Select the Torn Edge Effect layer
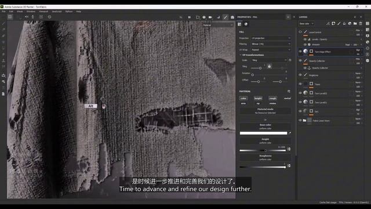Screen dimensions: 371x209 (x=330, y=52)
